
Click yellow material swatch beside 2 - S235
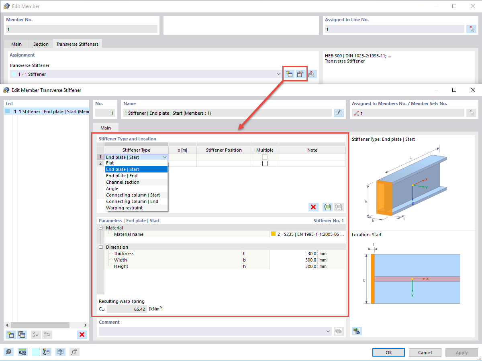coord(273,234)
